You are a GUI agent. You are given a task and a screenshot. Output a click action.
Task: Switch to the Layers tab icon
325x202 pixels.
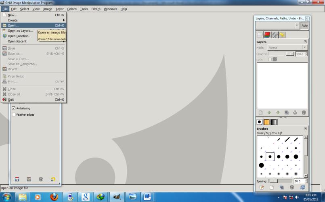260,35
